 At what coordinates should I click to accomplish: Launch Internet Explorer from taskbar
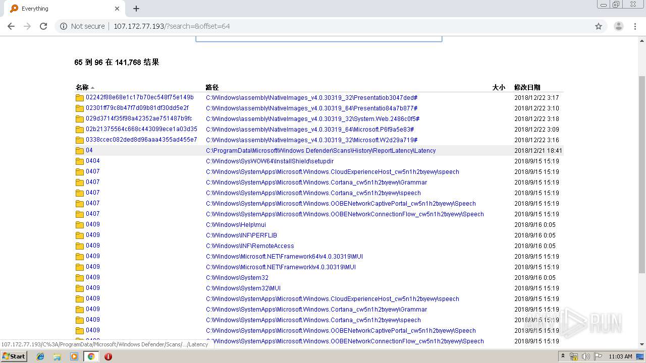(40, 356)
